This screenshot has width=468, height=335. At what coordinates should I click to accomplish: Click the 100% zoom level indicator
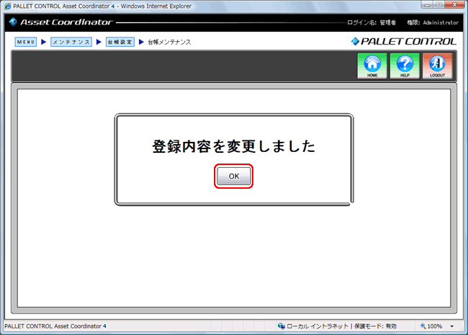point(435,326)
